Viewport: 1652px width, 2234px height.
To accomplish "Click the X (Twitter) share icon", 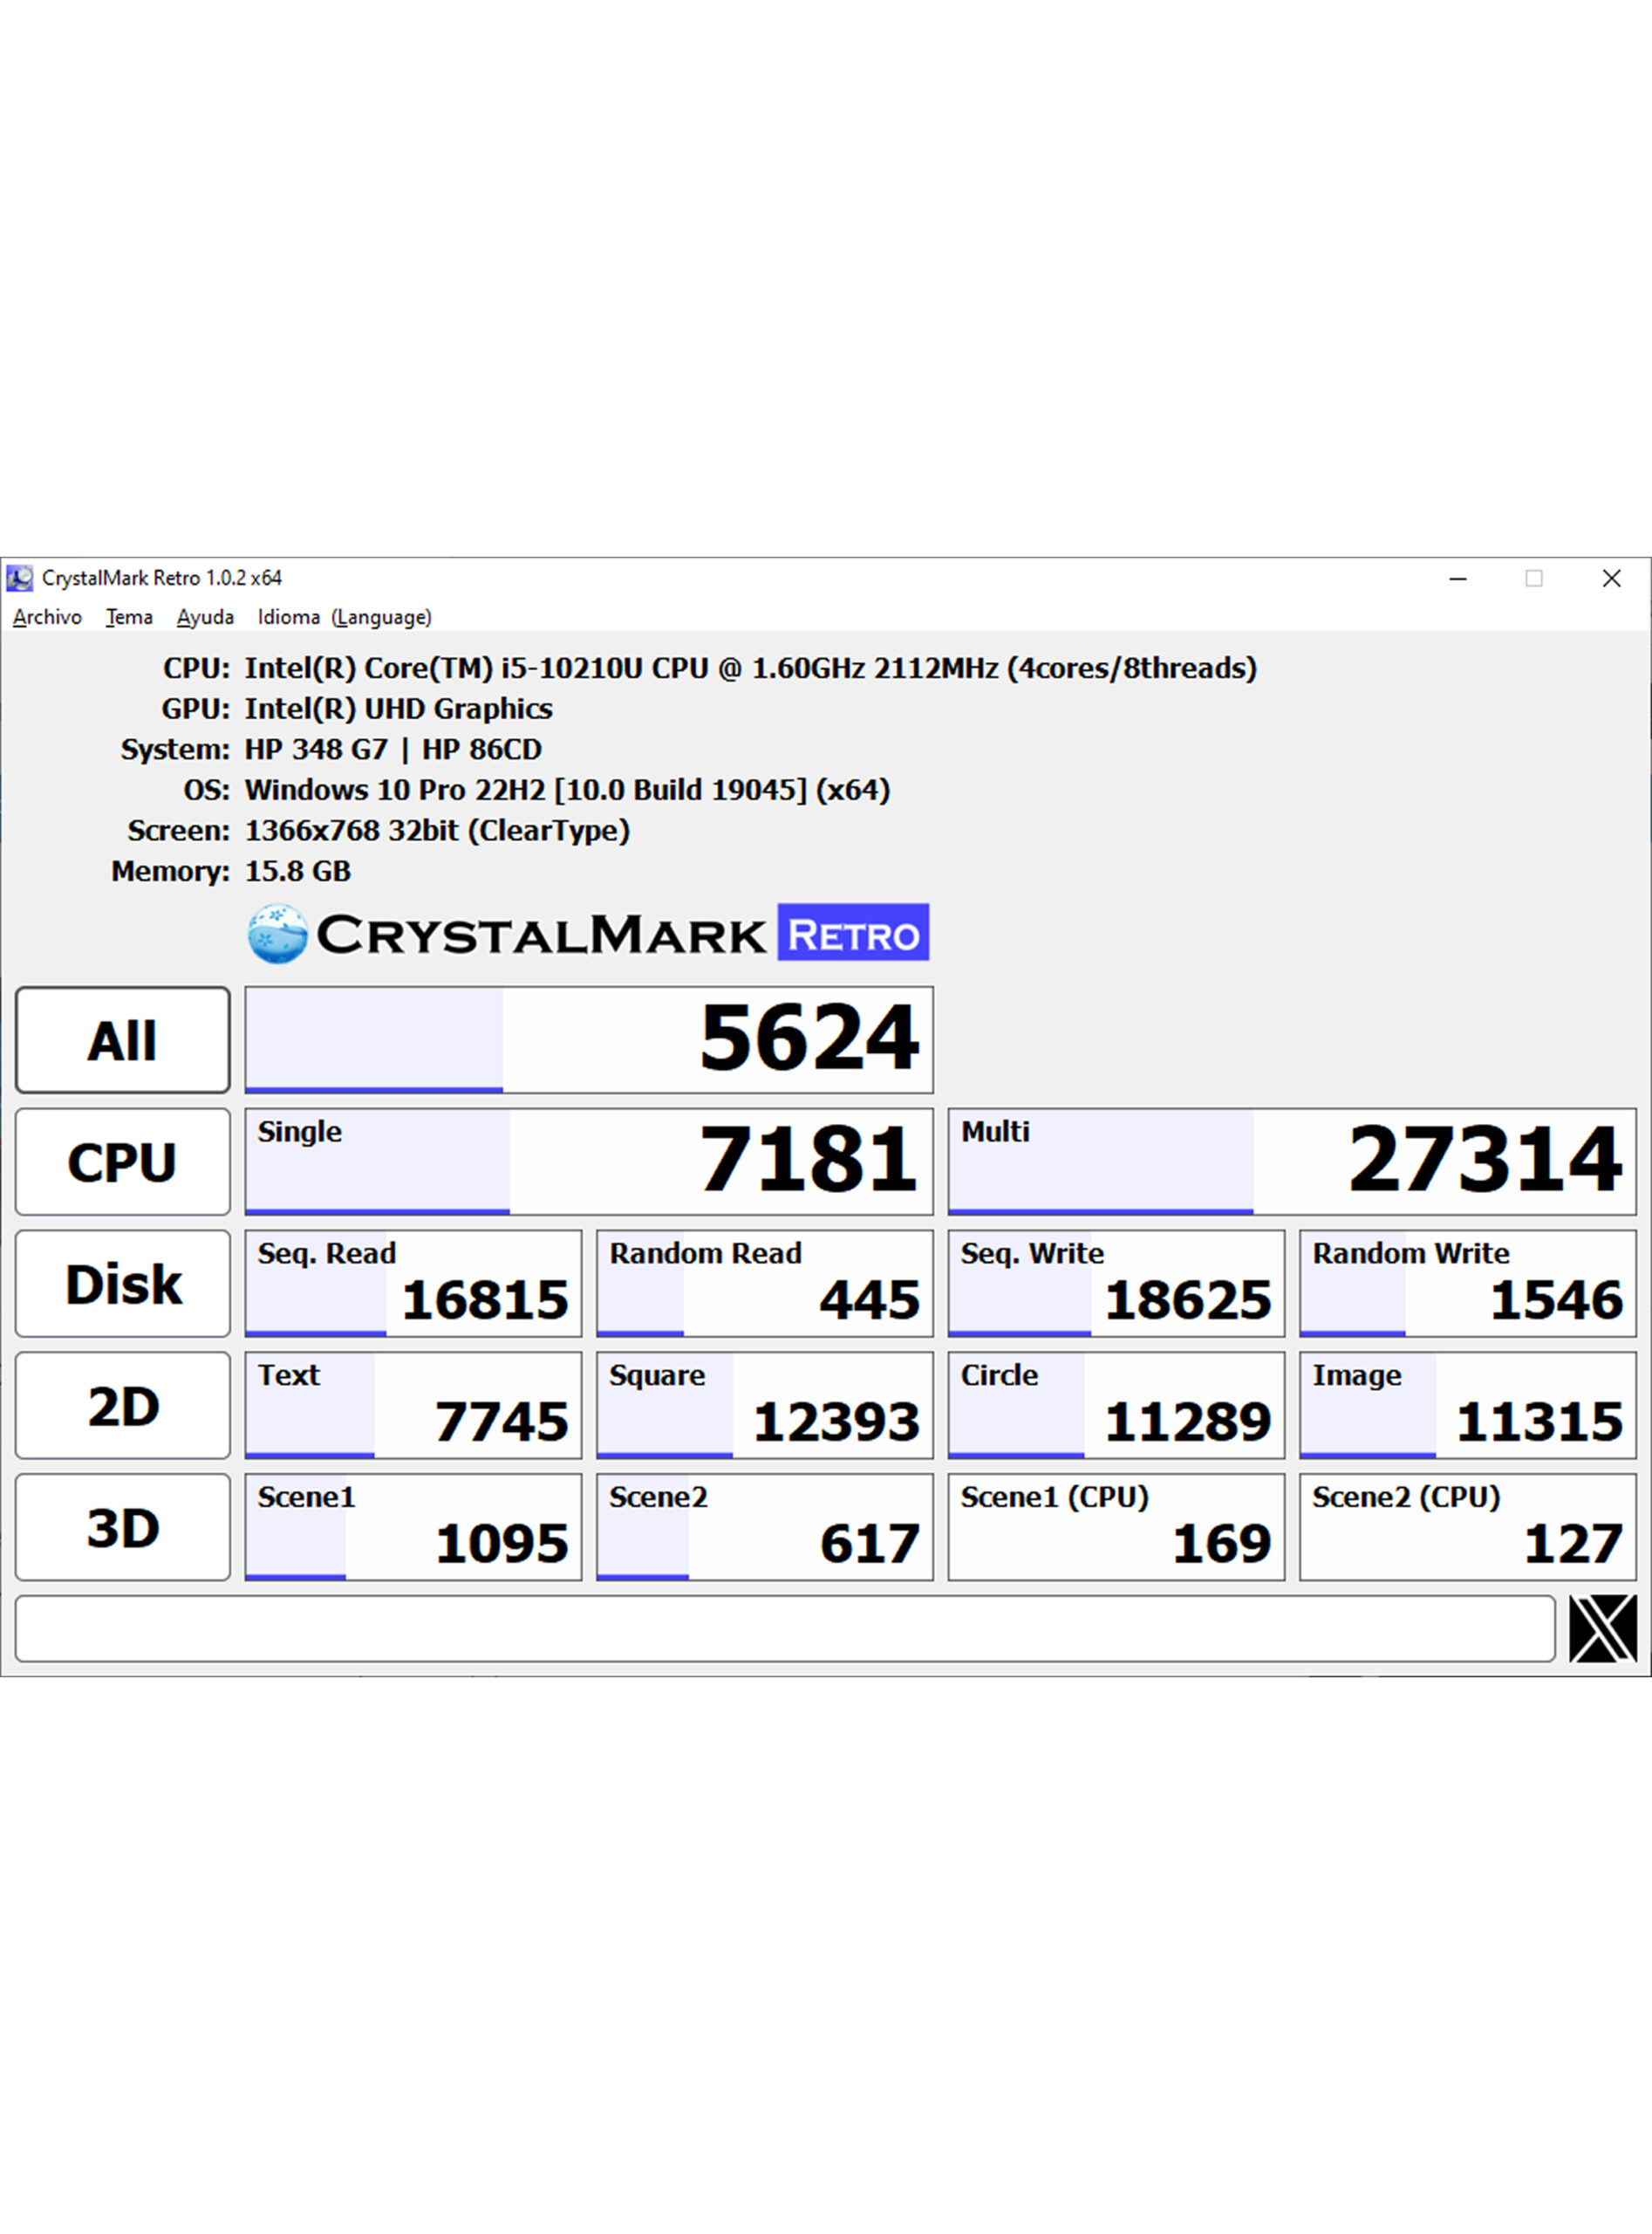I will click(1603, 1628).
